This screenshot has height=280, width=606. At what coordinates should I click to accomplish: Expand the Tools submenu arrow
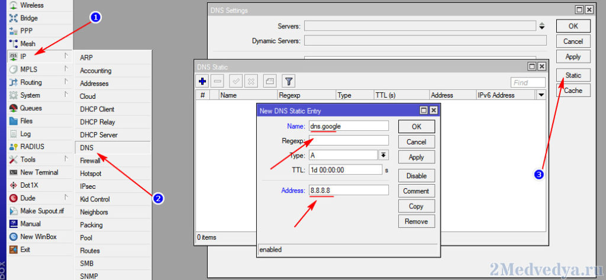[x=66, y=159]
